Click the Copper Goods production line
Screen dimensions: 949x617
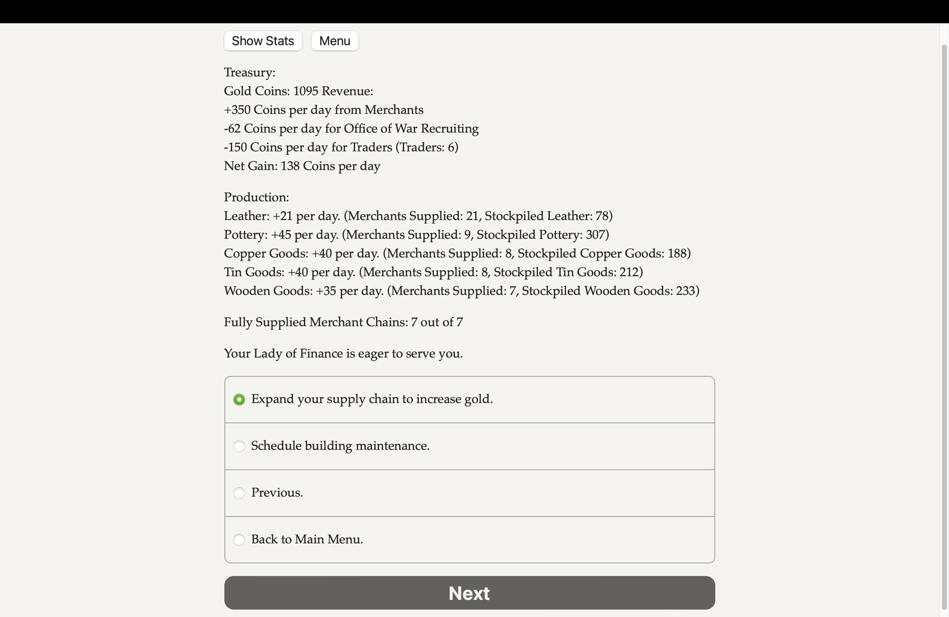click(x=457, y=254)
